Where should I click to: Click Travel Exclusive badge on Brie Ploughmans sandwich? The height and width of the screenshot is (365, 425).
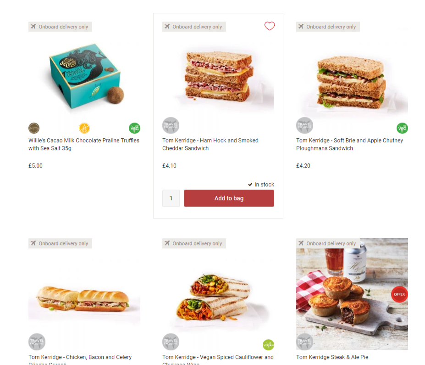tap(305, 125)
